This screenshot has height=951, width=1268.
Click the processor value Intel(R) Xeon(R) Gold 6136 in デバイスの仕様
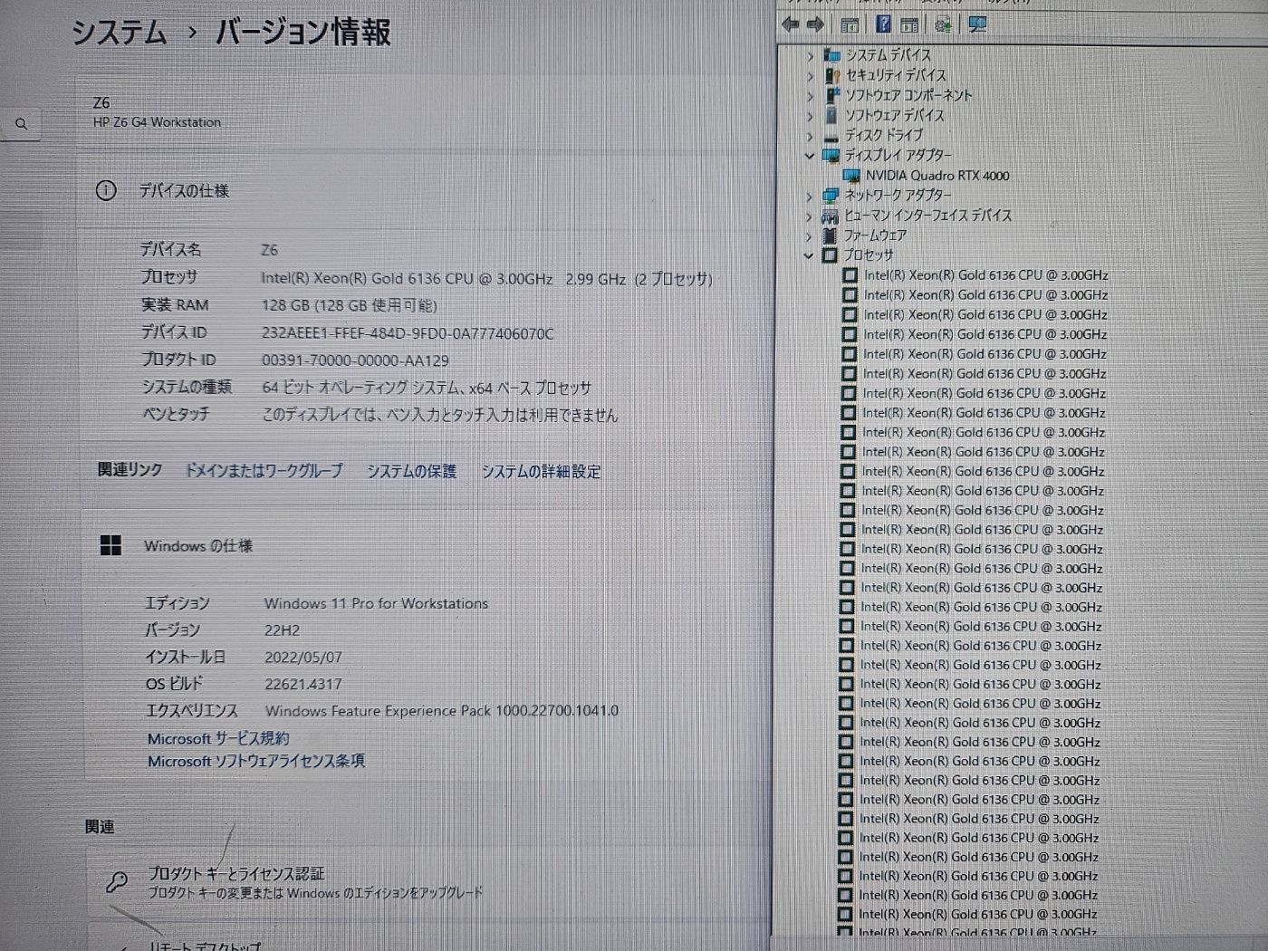click(486, 279)
